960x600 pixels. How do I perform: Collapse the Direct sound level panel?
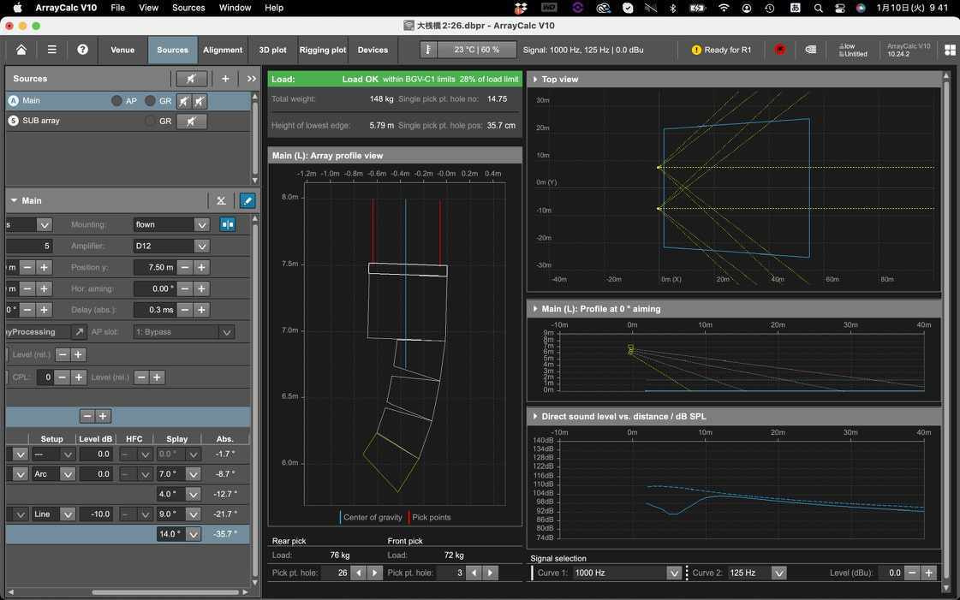(535, 417)
